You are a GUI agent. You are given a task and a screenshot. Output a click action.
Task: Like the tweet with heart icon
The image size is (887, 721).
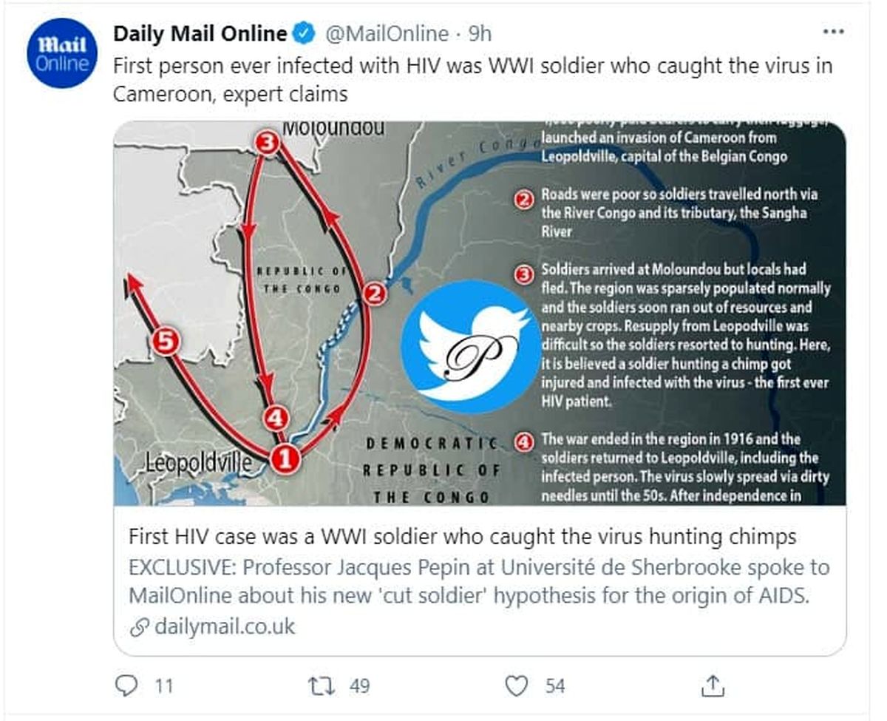[516, 686]
